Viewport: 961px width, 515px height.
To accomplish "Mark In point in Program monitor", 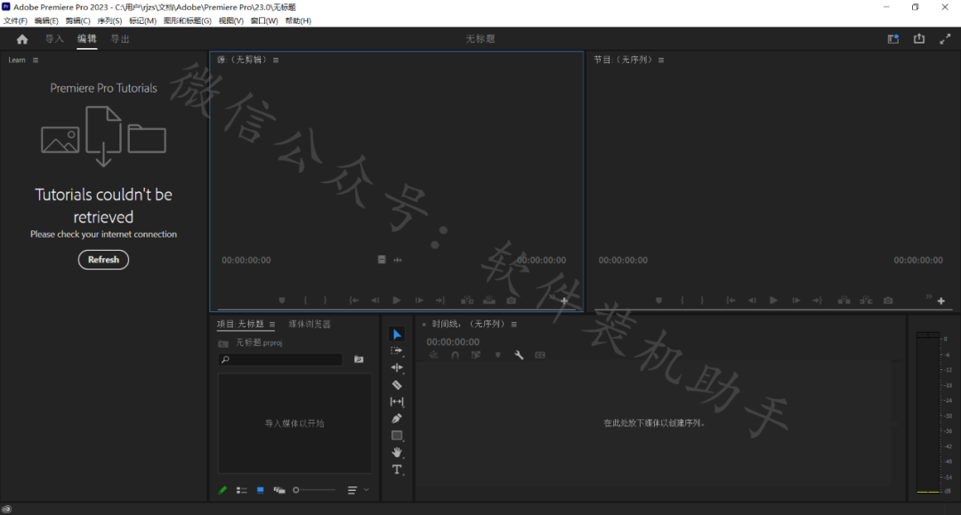I will coord(682,301).
